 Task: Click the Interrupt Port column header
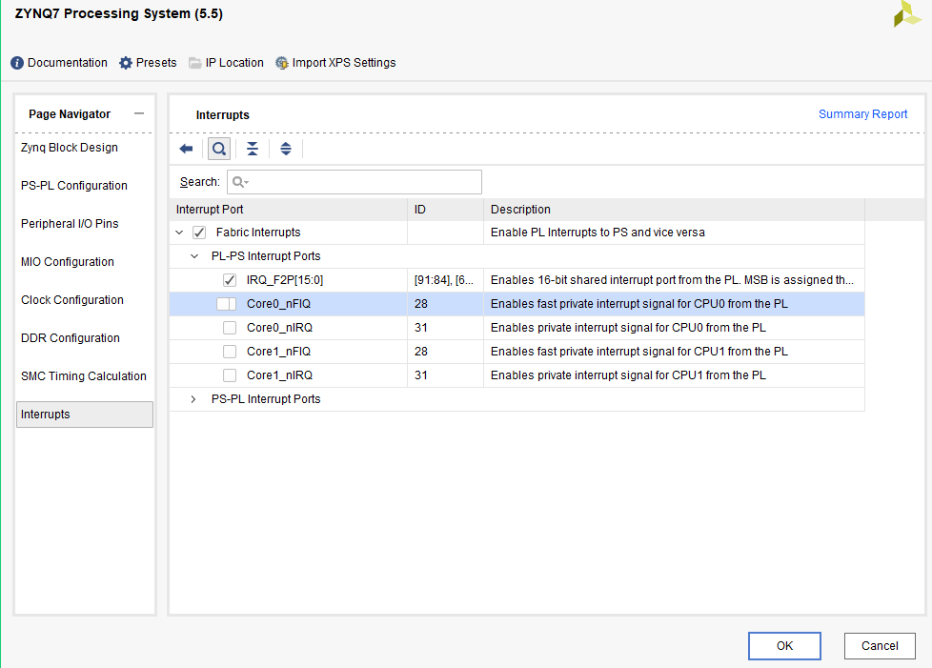point(289,210)
